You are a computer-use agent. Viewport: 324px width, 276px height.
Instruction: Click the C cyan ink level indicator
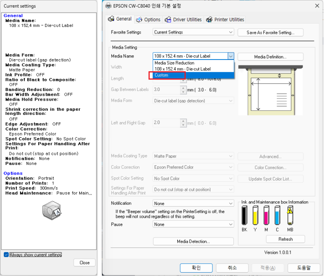[277, 216]
